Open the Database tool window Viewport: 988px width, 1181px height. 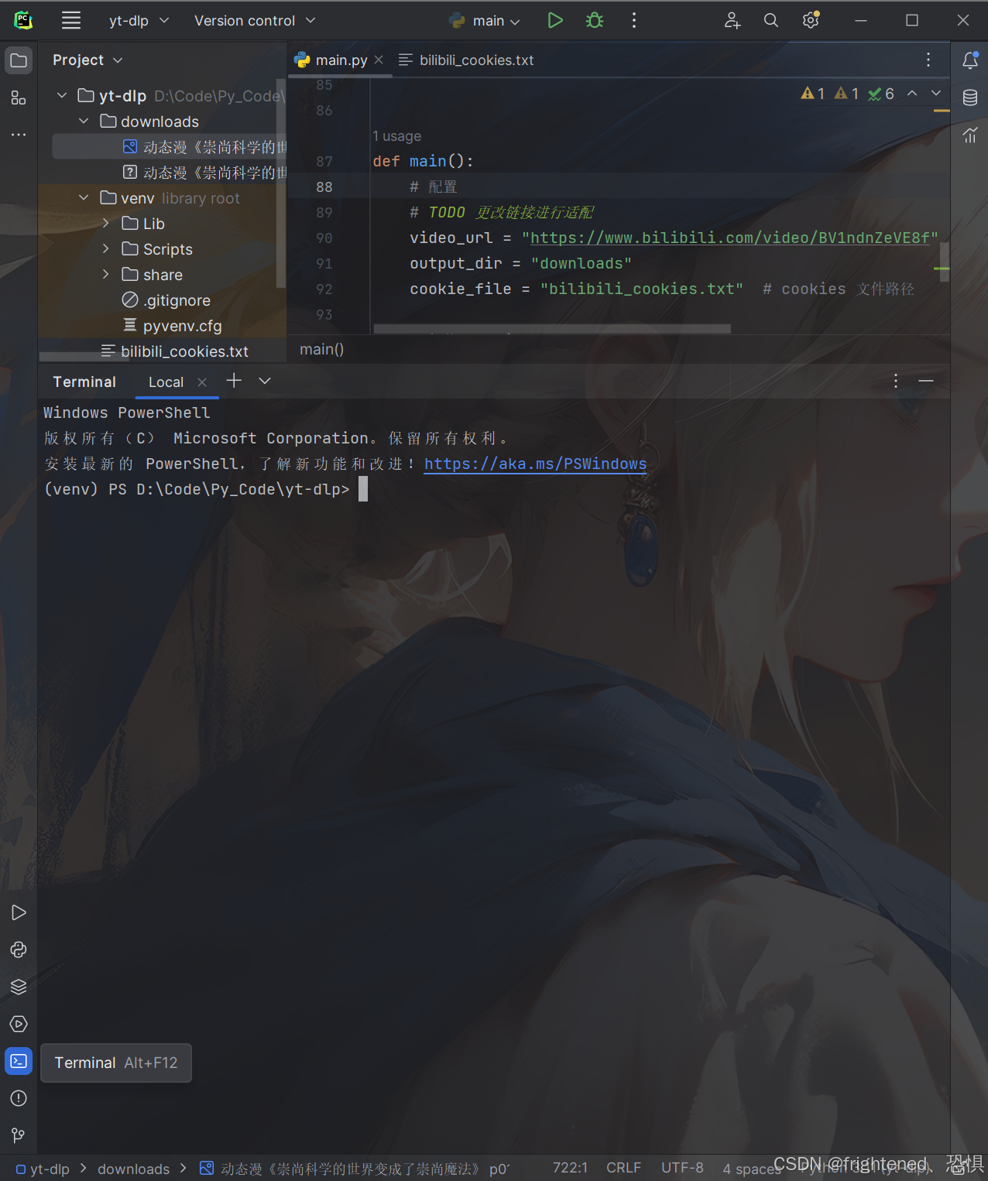(x=970, y=98)
